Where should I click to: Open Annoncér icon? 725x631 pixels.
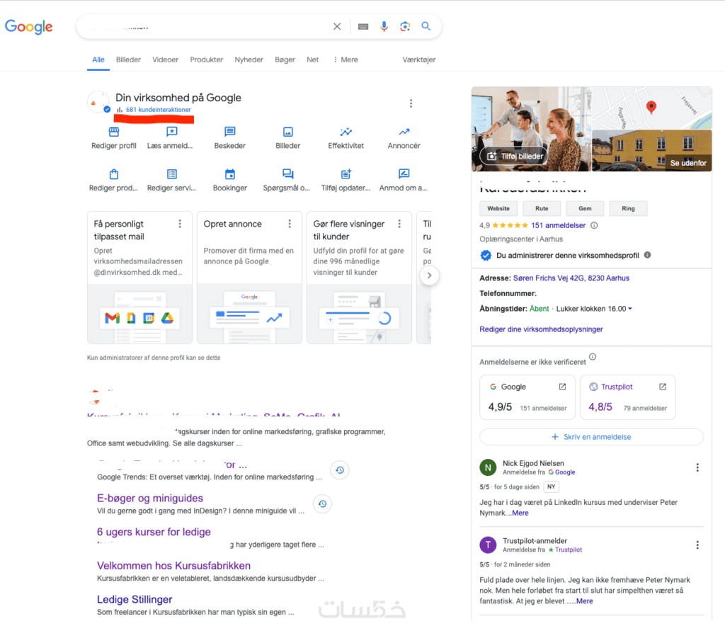coord(404,132)
